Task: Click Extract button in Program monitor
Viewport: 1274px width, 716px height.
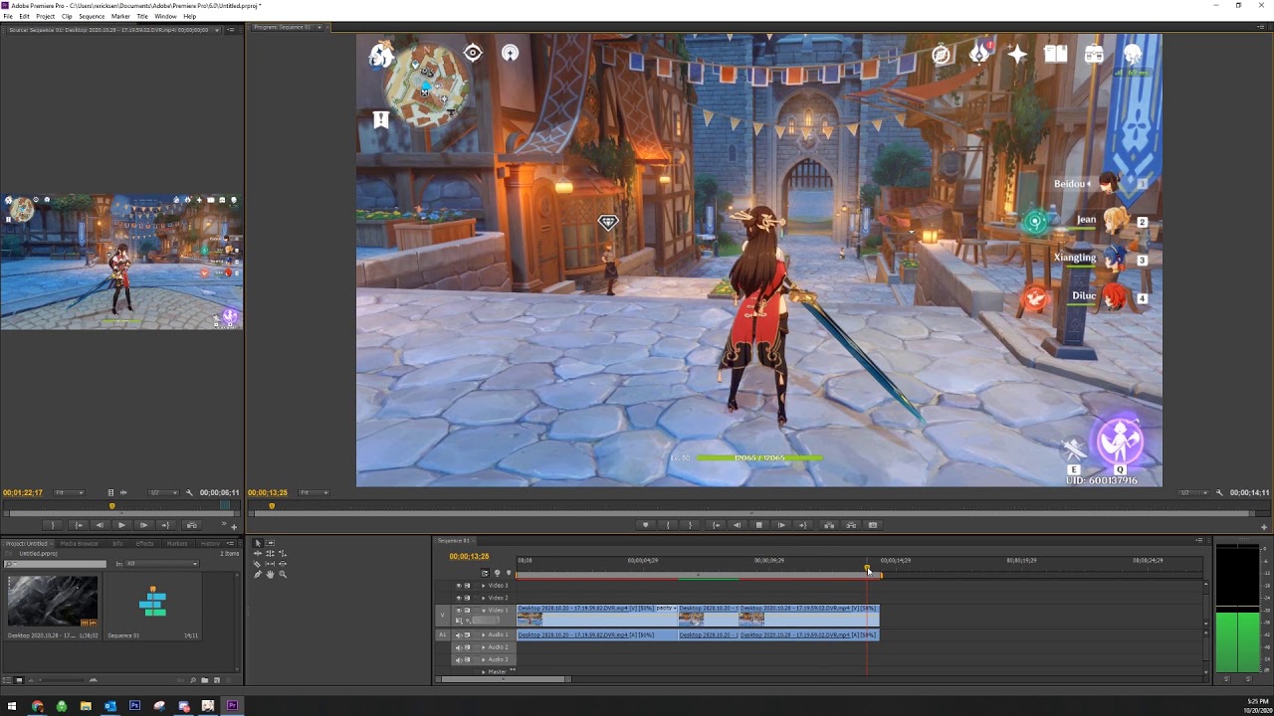Action: [851, 525]
